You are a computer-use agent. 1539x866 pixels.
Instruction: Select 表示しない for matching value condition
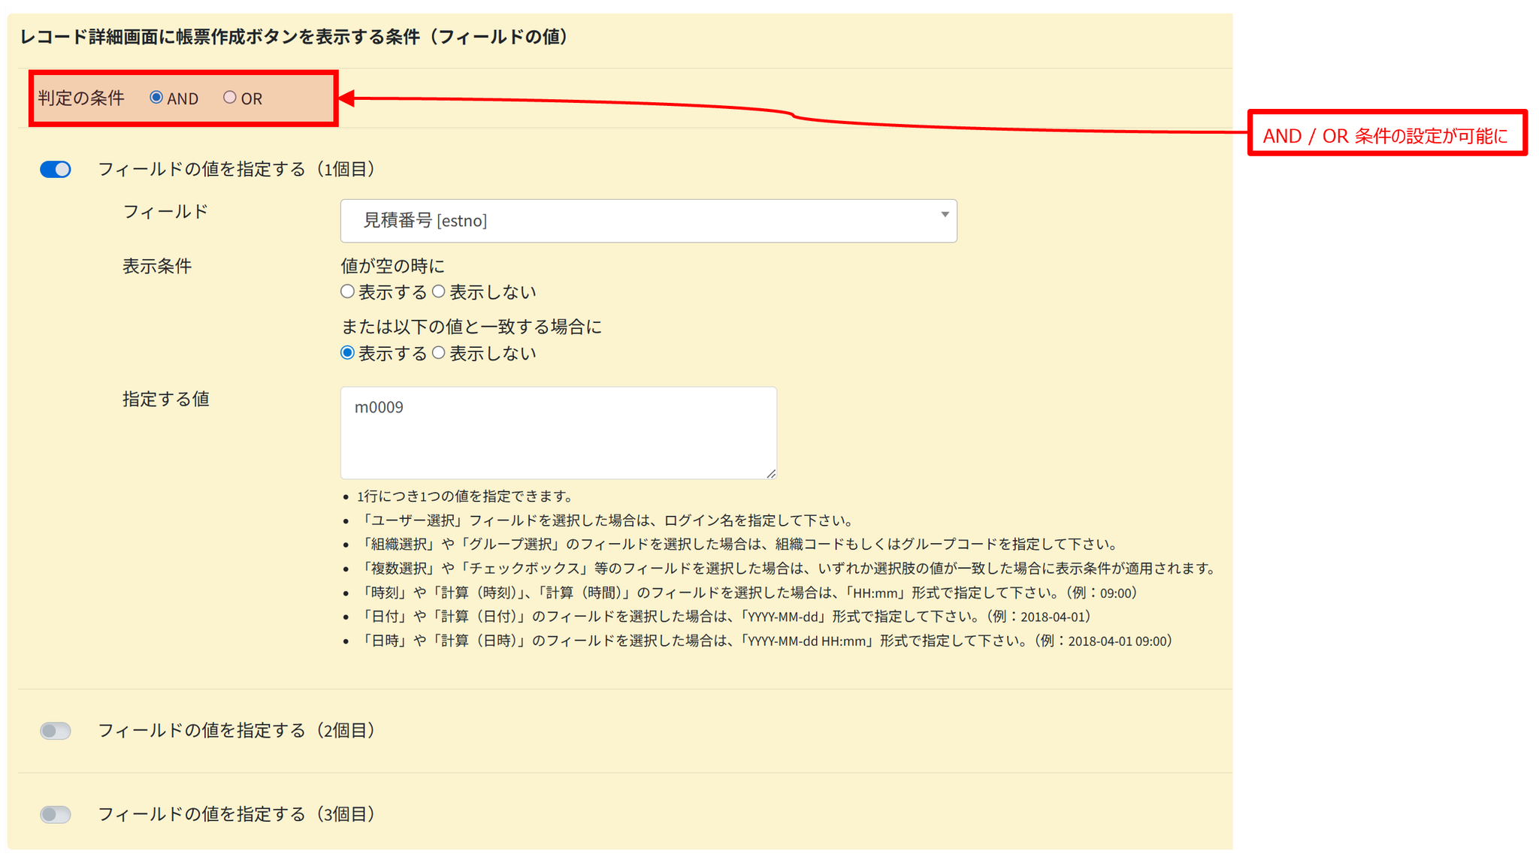pyautogui.click(x=439, y=353)
